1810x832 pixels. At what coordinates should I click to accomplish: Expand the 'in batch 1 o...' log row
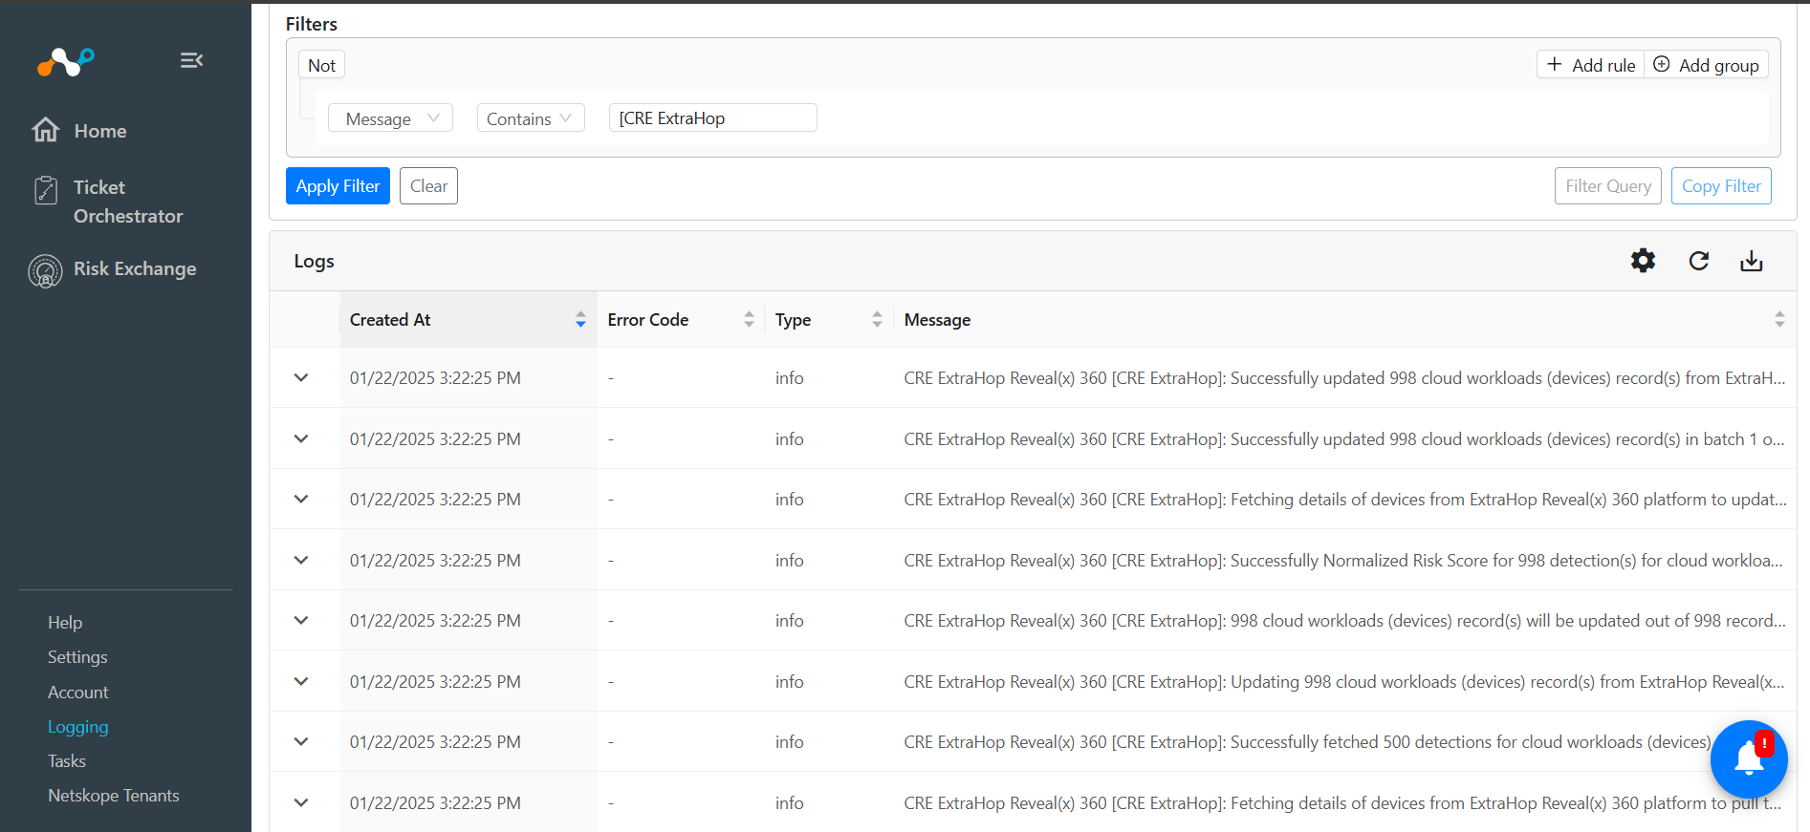[x=301, y=438]
